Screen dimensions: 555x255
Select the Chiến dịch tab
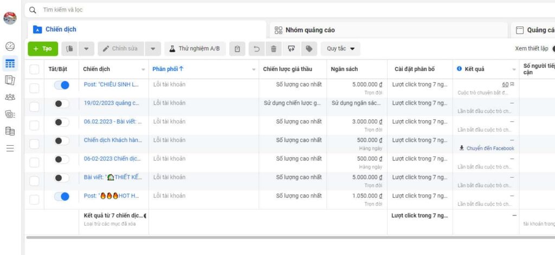pyautogui.click(x=61, y=29)
